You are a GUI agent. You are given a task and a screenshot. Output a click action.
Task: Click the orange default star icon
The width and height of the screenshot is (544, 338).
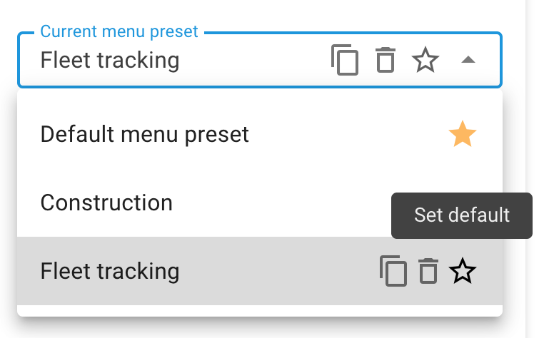click(x=463, y=134)
